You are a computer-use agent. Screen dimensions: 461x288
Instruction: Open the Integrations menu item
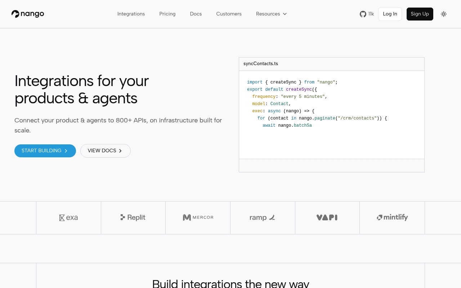coord(131,14)
